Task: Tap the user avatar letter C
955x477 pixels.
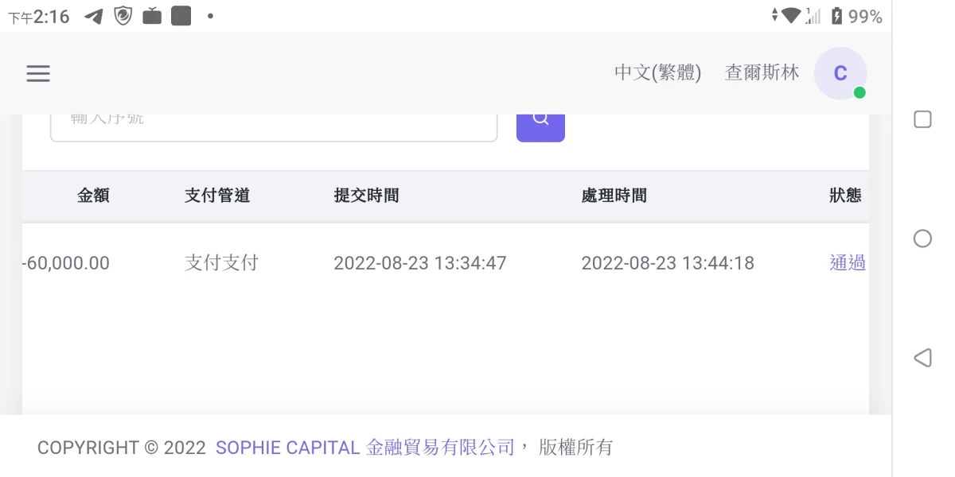Action: [840, 74]
